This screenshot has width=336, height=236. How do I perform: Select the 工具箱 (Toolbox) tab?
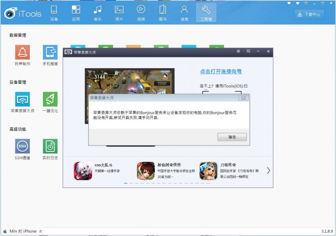coord(206,13)
